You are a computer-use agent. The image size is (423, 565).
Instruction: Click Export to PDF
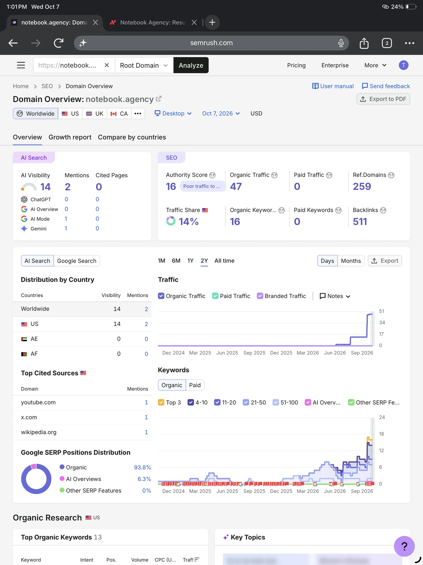click(383, 99)
